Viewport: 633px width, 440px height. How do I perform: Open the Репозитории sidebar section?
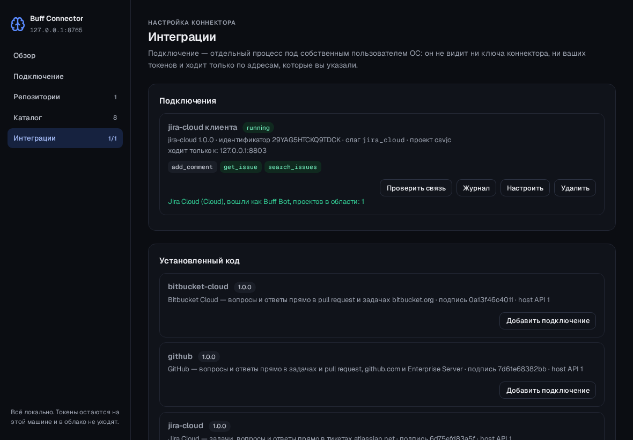[x=65, y=97]
